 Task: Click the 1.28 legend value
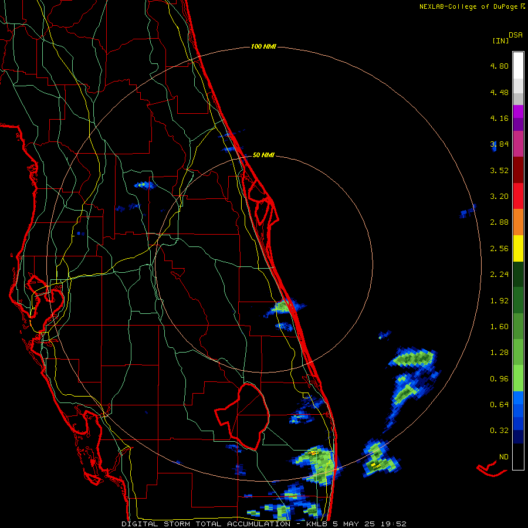tap(499, 353)
